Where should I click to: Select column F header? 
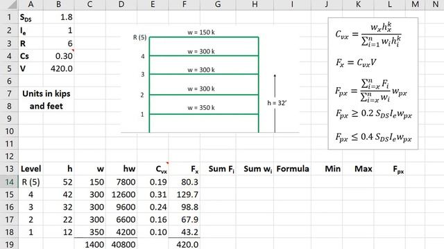(x=185, y=4)
